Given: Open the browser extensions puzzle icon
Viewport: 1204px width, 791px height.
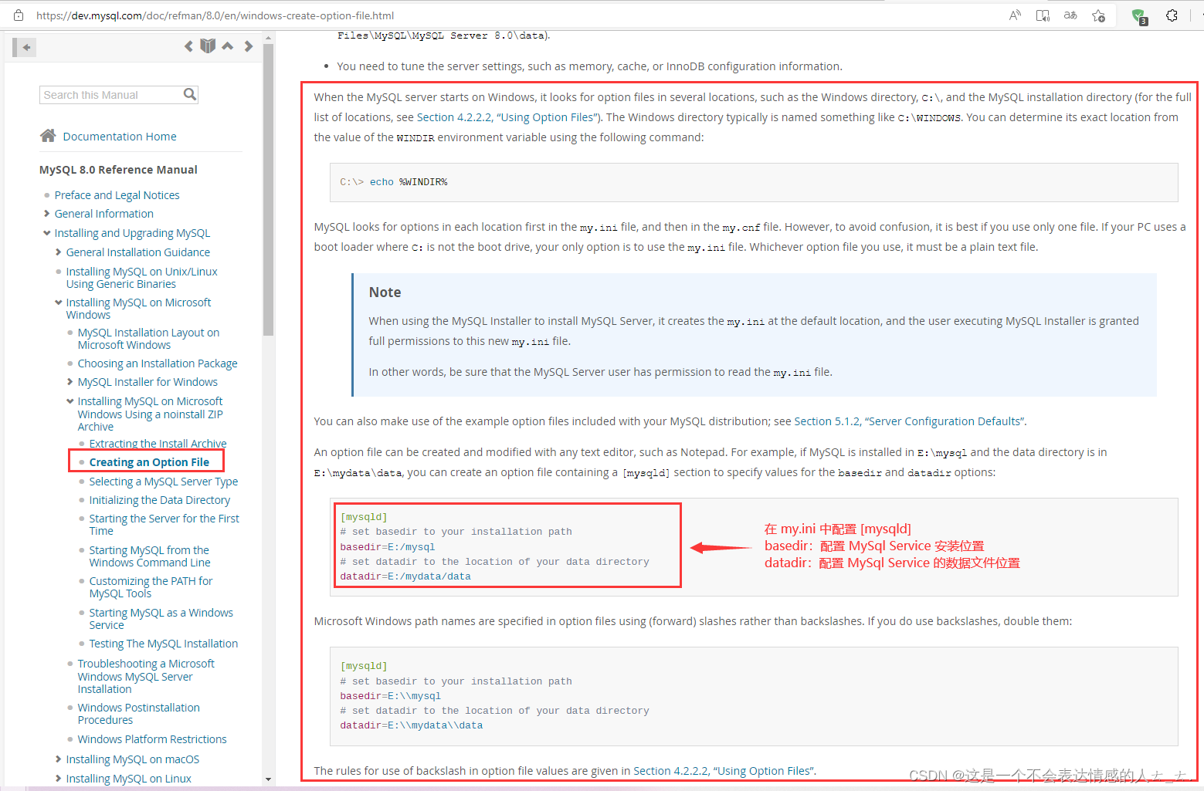Looking at the screenshot, I should tap(1172, 15).
